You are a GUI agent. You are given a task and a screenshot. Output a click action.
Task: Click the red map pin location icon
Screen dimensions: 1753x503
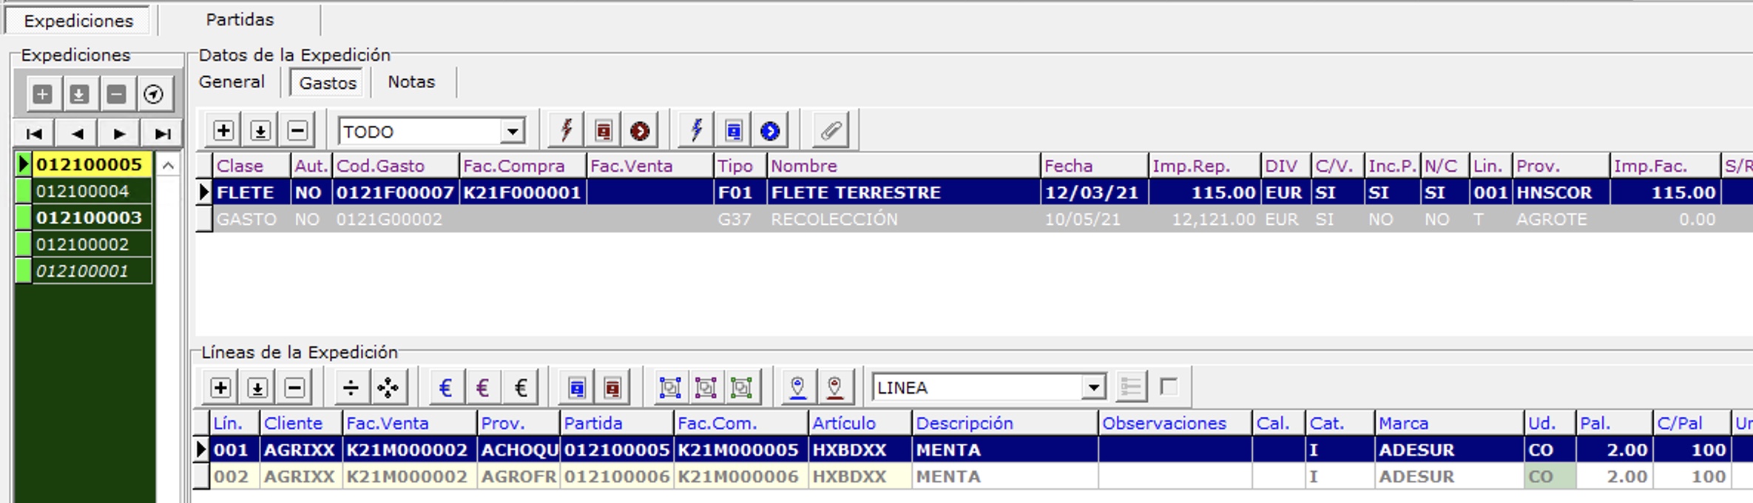point(834,388)
